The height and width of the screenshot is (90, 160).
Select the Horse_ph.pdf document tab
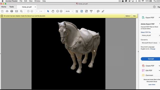(27, 7)
